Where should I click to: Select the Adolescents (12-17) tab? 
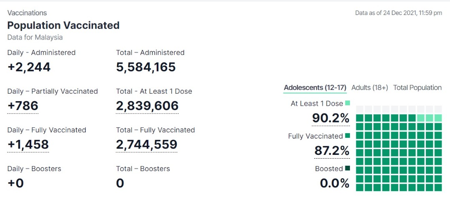tap(315, 88)
